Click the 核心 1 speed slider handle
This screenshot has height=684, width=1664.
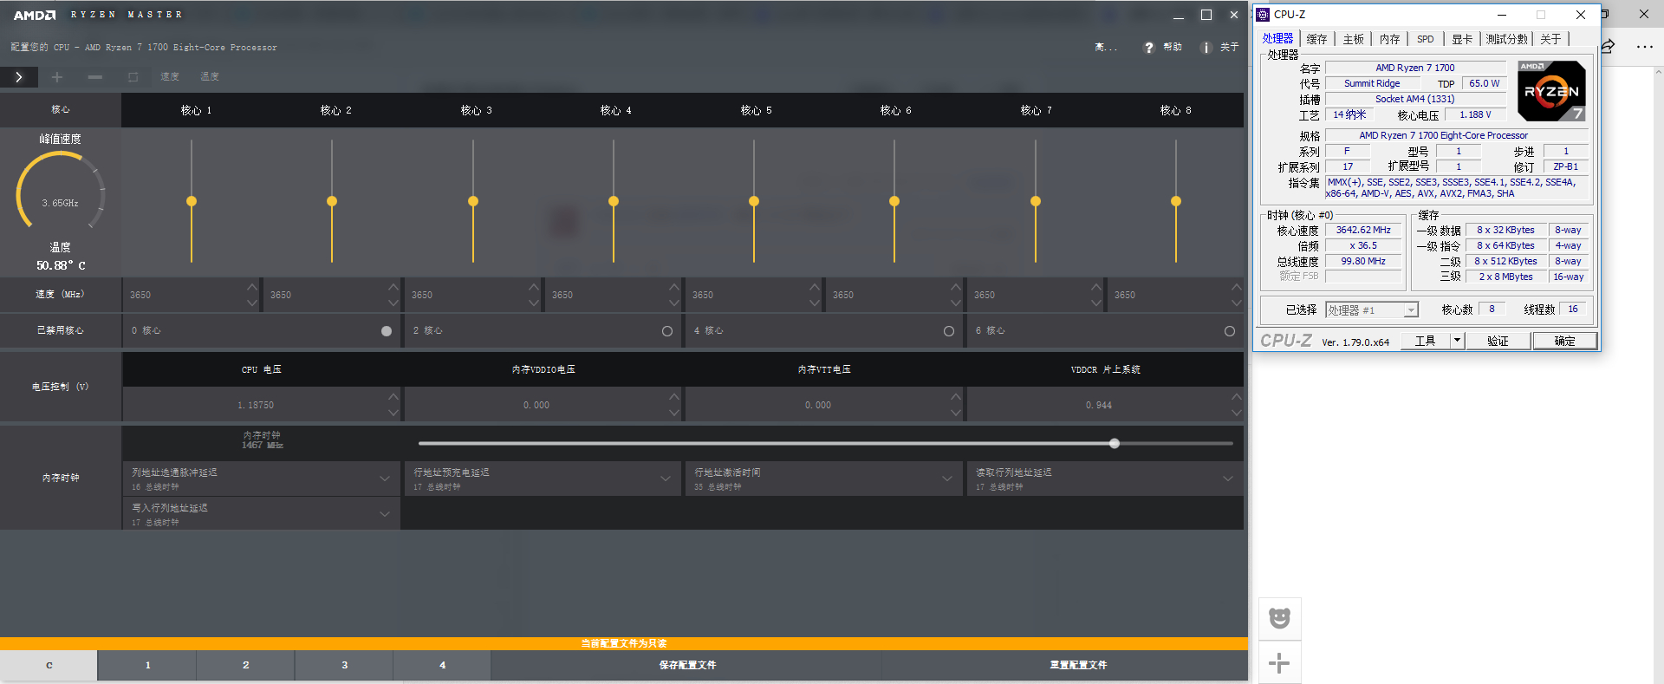tap(192, 201)
